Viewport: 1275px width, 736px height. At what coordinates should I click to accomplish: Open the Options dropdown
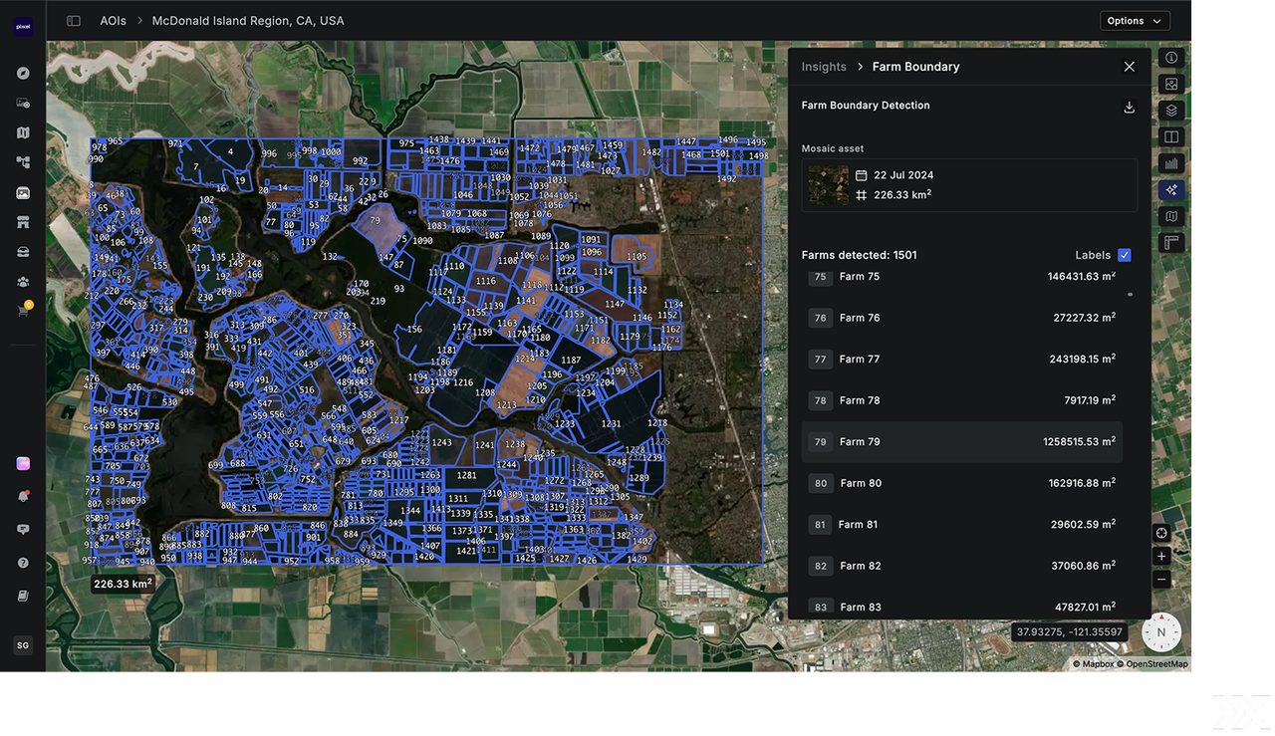tap(1135, 21)
